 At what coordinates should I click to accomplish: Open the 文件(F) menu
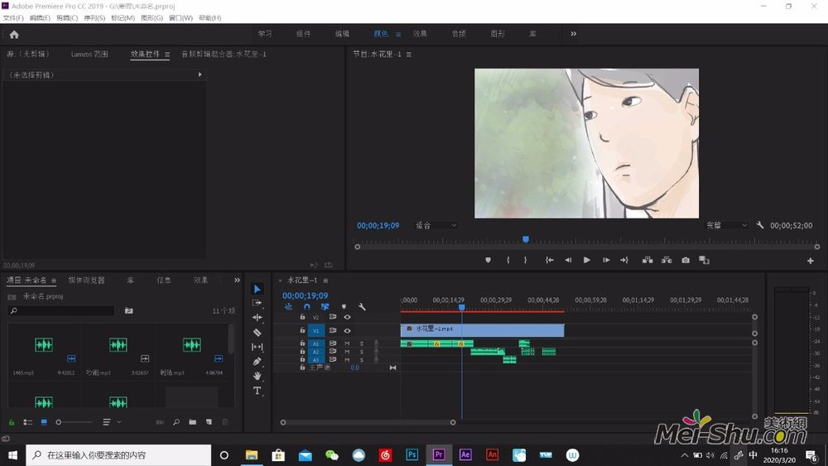13,18
